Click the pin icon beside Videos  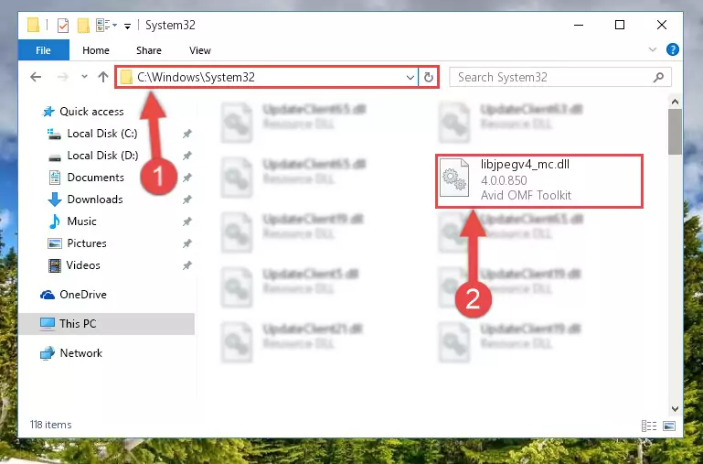point(187,265)
